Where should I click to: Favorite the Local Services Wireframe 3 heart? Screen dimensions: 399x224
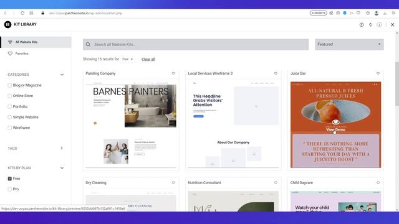(x=276, y=73)
